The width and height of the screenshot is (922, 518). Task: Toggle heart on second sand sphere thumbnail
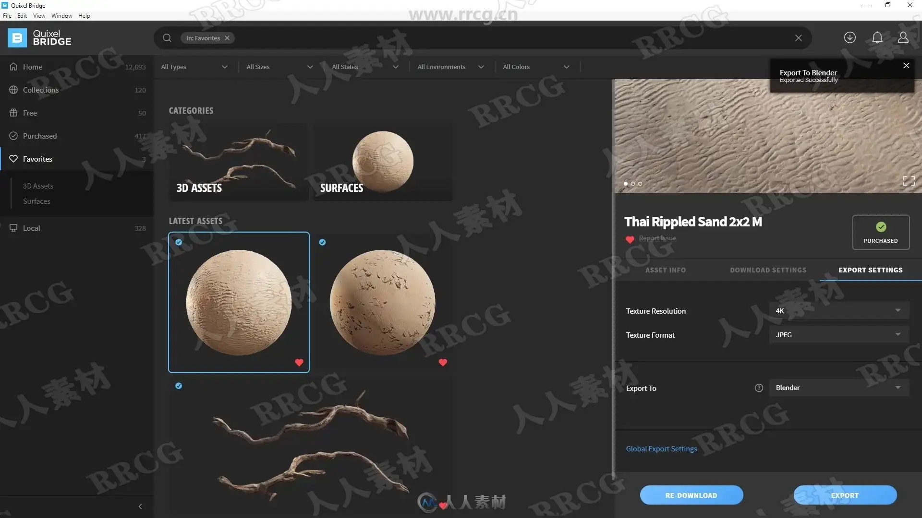443,363
